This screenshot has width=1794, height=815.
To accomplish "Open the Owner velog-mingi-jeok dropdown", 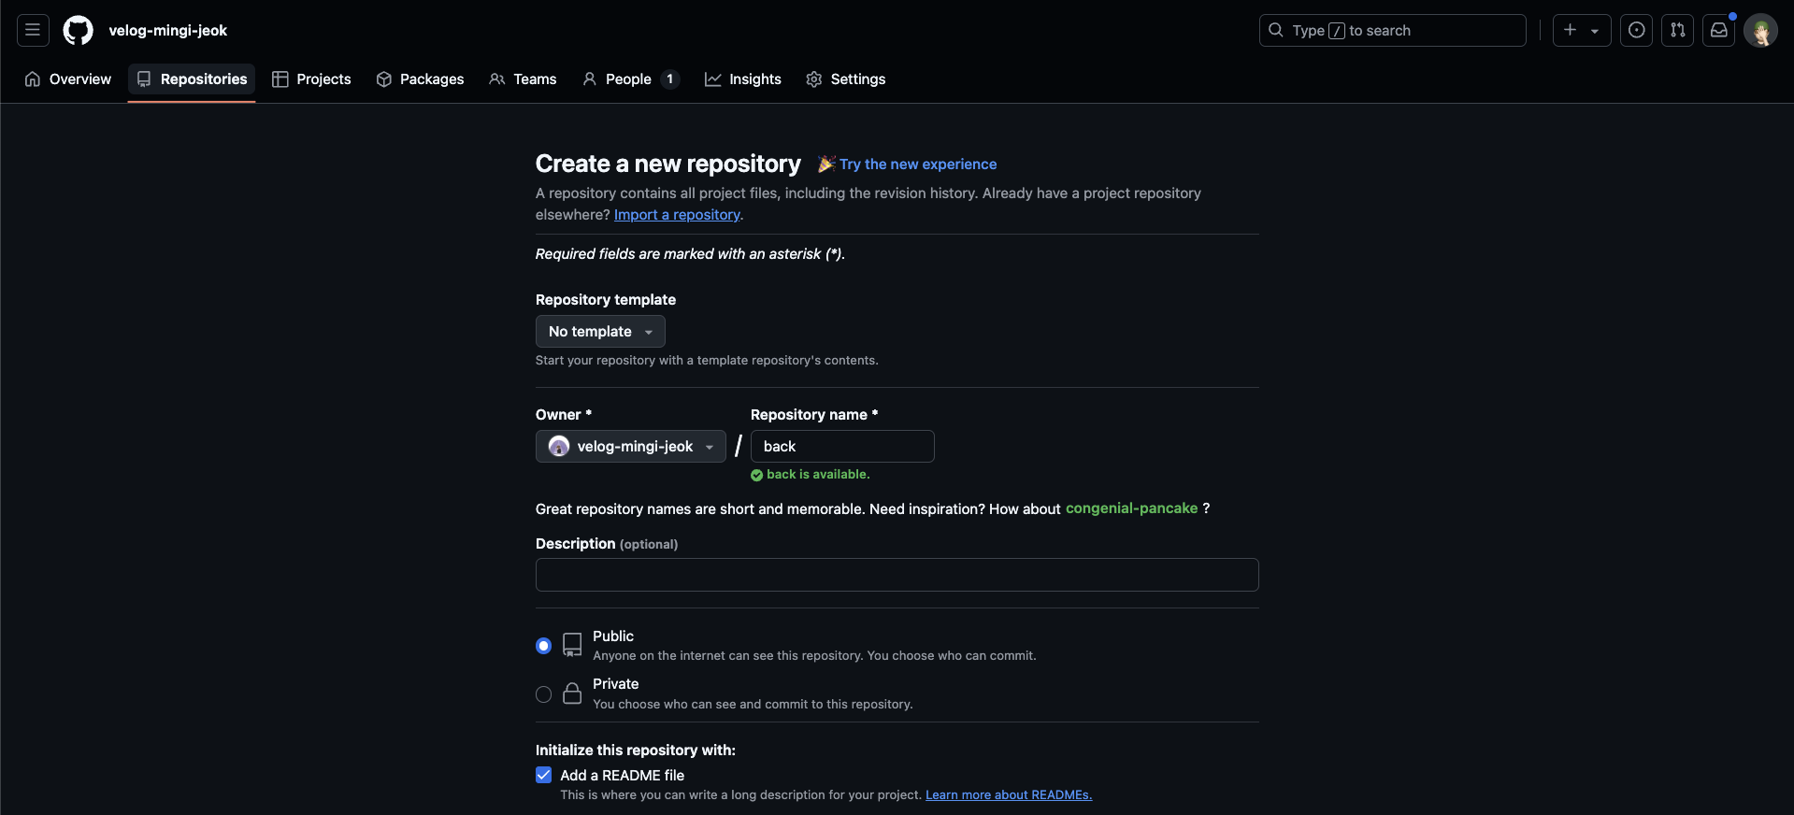I will coord(631,447).
